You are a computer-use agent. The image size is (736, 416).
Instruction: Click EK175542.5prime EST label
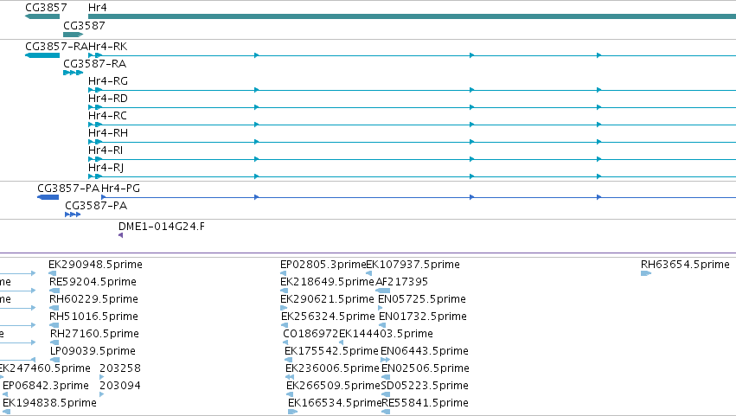pos(331,352)
